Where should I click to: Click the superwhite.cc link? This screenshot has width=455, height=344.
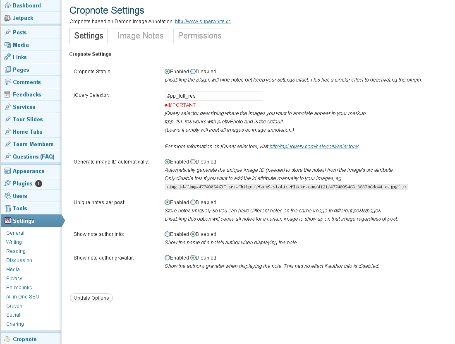coord(203,22)
